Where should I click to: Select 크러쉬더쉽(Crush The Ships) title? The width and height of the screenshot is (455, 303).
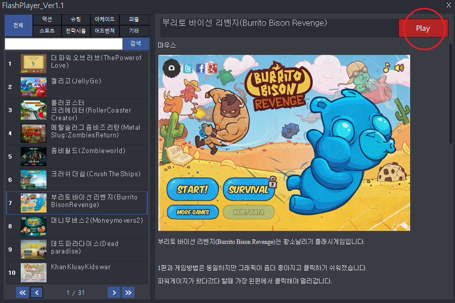click(x=96, y=174)
